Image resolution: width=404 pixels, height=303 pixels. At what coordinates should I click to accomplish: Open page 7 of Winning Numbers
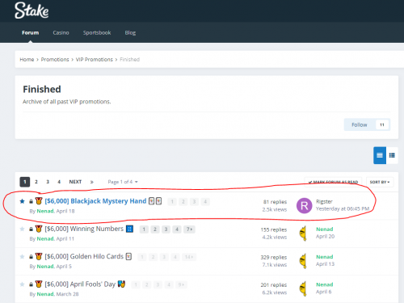189,229
